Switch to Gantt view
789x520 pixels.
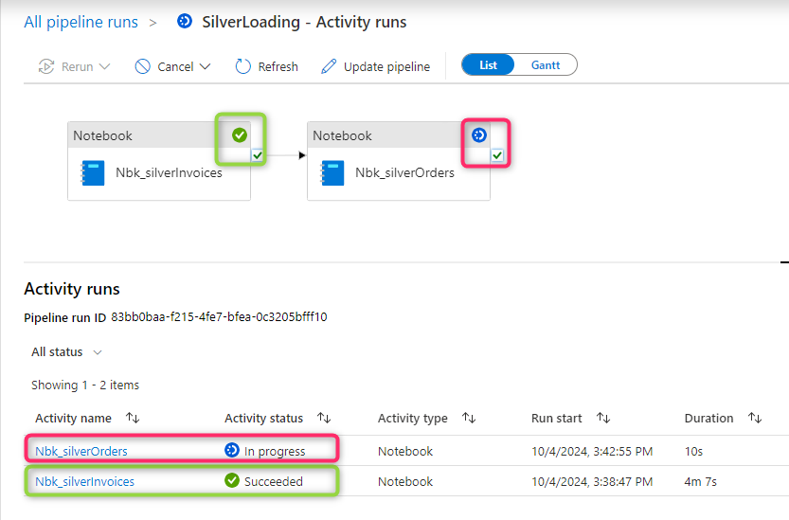tap(546, 65)
